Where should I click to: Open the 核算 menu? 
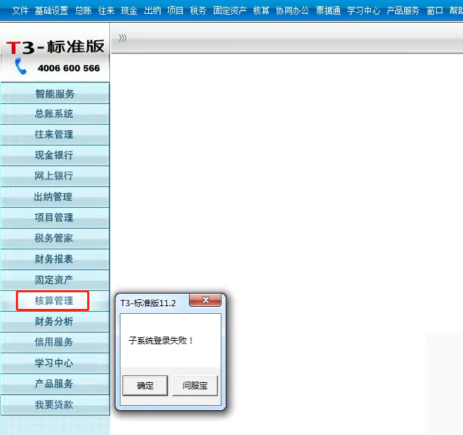(x=261, y=10)
